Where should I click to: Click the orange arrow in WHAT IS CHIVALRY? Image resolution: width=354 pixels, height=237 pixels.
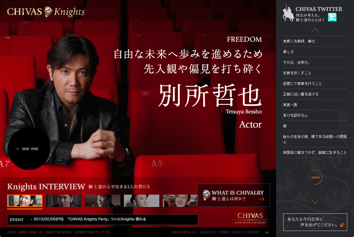point(261,199)
